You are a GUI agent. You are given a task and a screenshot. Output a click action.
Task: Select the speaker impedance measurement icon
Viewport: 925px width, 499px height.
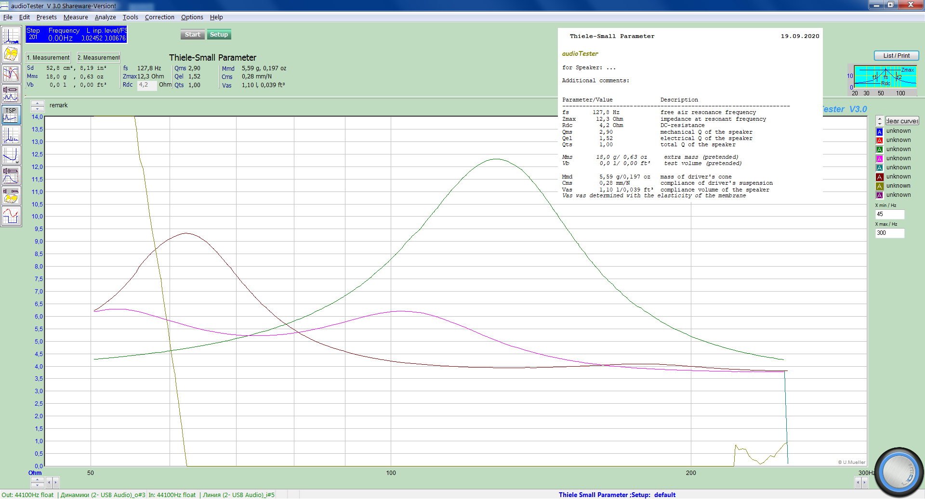pos(11,94)
